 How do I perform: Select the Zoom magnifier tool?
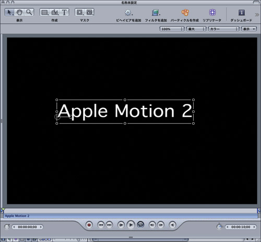[29, 13]
